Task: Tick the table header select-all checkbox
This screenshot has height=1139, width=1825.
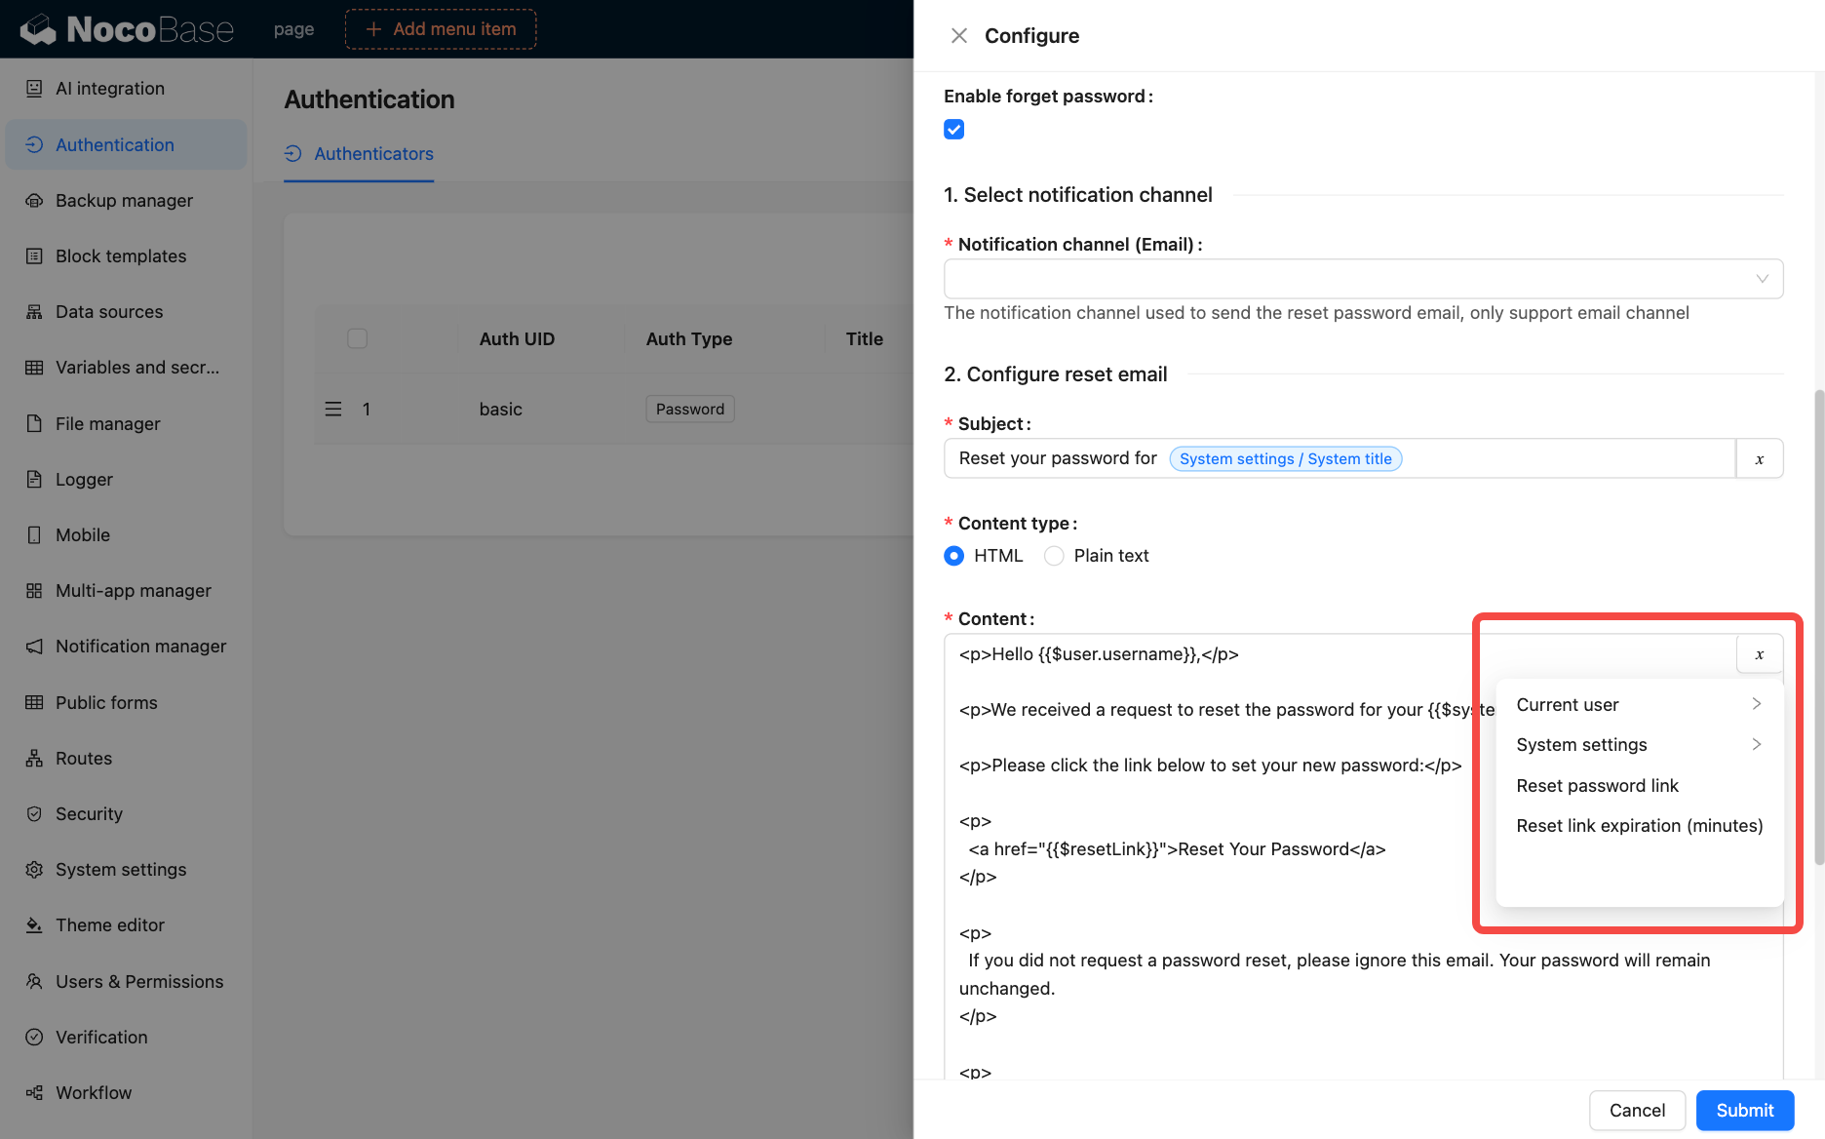Action: click(x=357, y=338)
